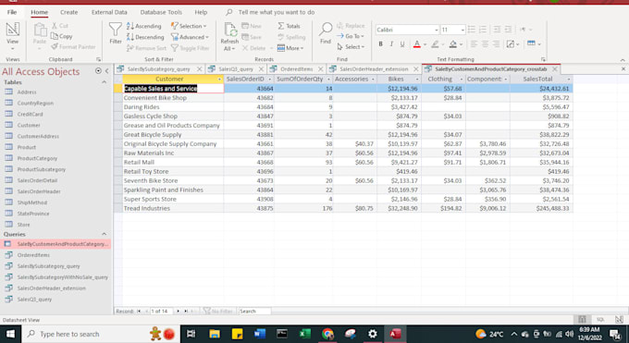This screenshot has height=343, width=629.
Task: Switch to SalesBySubcategory_query tab
Action: (x=159, y=69)
